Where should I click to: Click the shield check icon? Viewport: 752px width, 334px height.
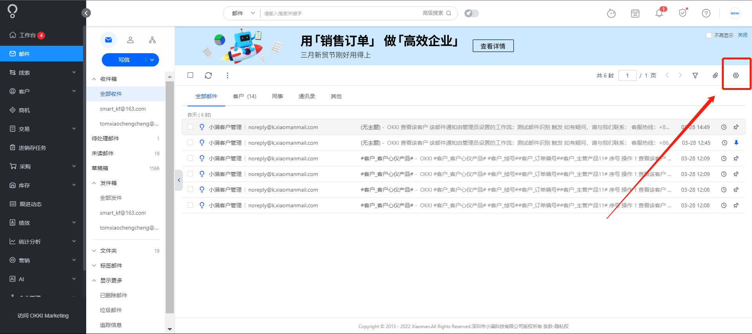683,13
